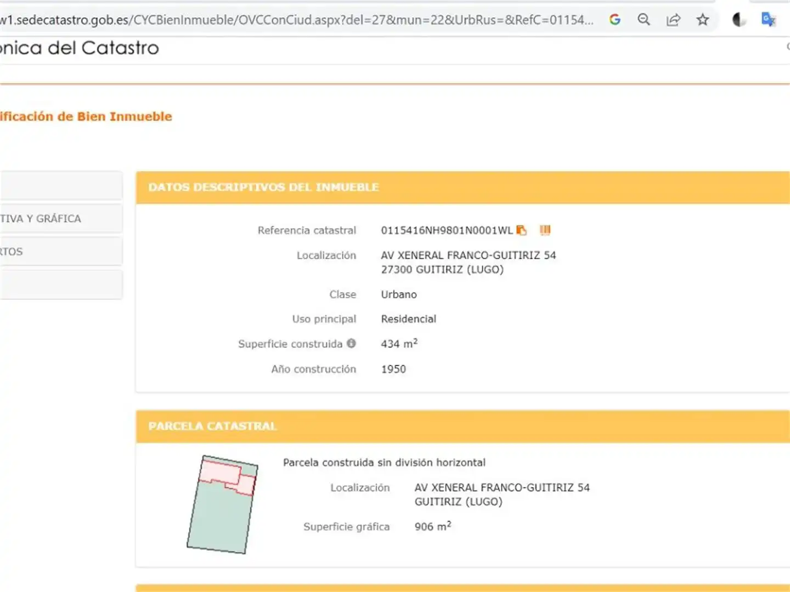Select the 'RTOS' sidebar menu item
790x592 pixels.
(x=61, y=251)
